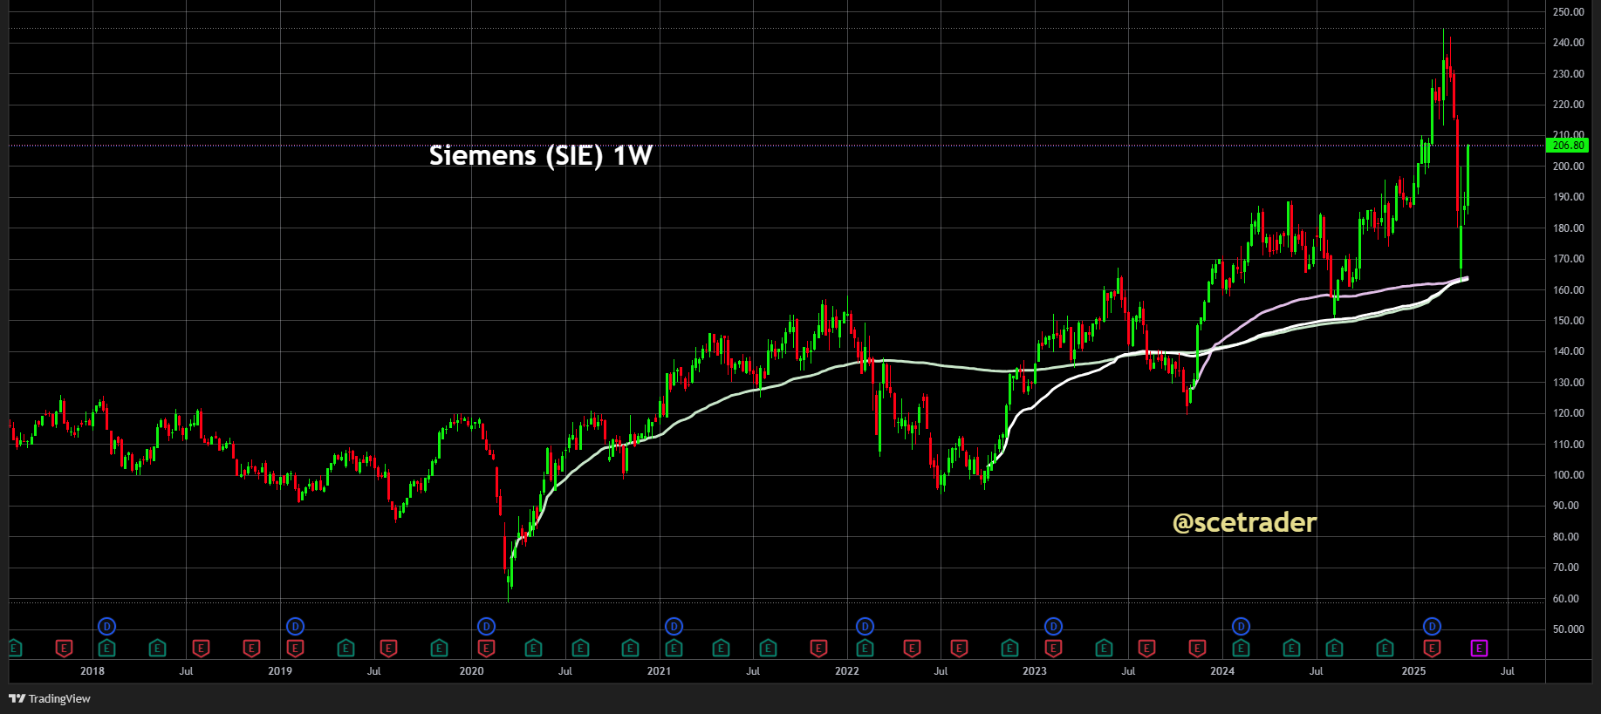
Task: Click the 2023 label on time axis
Action: pos(1035,671)
